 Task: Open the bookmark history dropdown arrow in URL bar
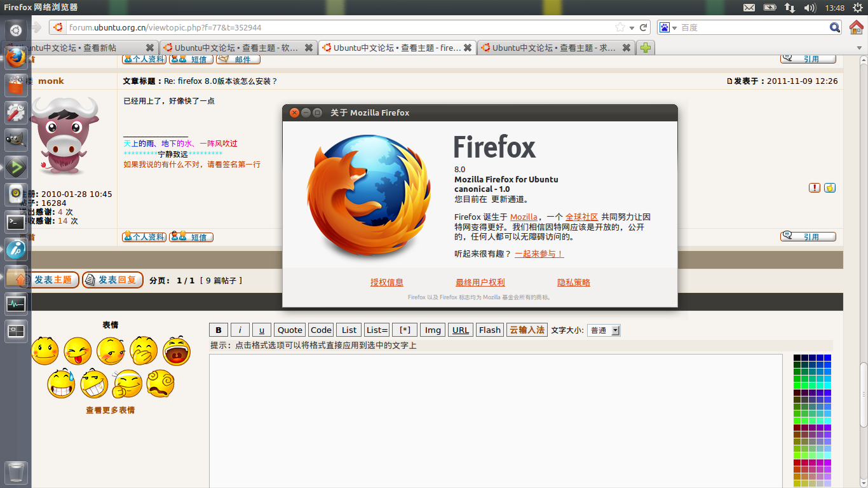(632, 28)
